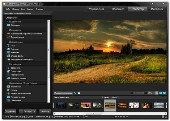Collapse the Выделение group
The width and height of the screenshot is (170, 121).
pyautogui.click(x=7, y=22)
